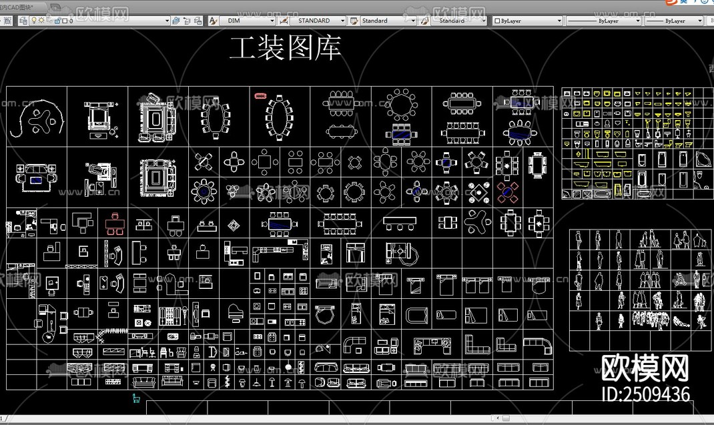This screenshot has height=425, width=714.
Task: Open the Dimension Style icon
Action: pyautogui.click(x=284, y=21)
